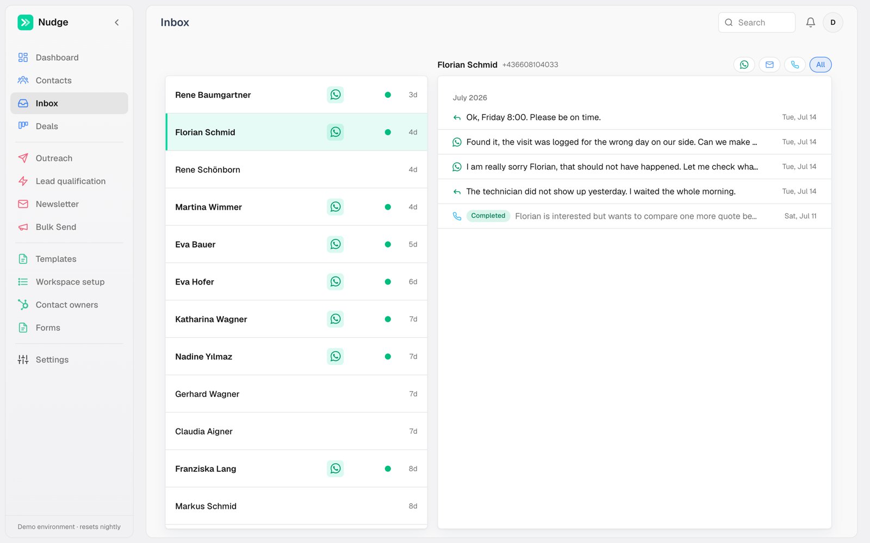
Task: Click the Forms sidebar icon
Action: coord(23,327)
